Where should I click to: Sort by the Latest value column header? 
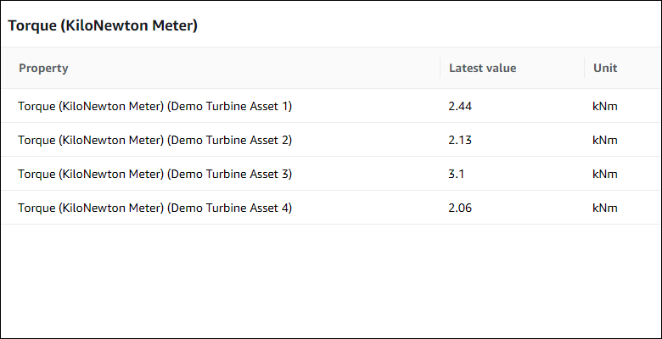[482, 68]
